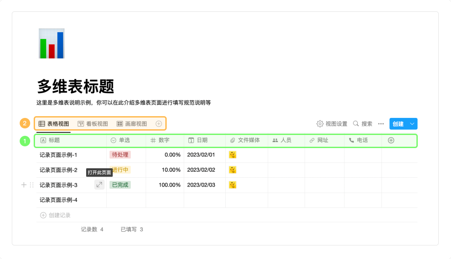Open 视图设置 settings

click(x=332, y=124)
